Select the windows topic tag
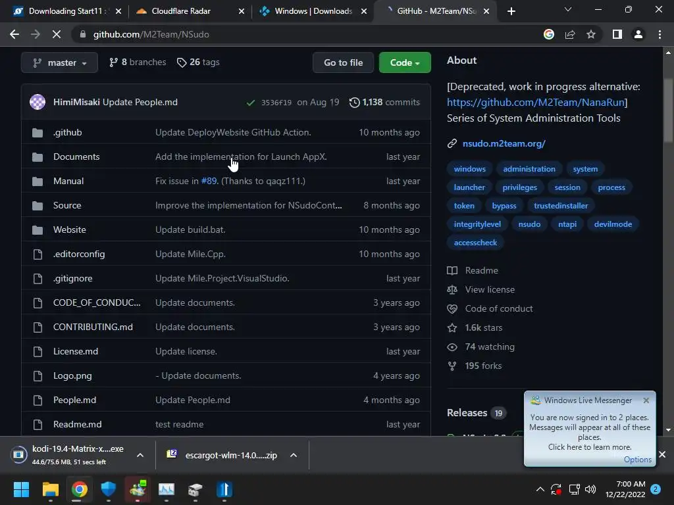Screen dimensions: 674x505 point(470,169)
